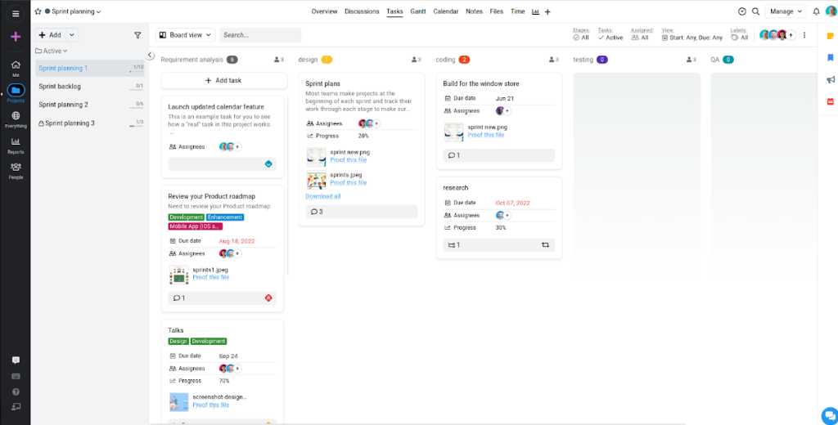Click Proof this file under sprints.jpeg
This screenshot has width=838, height=425.
[349, 182]
